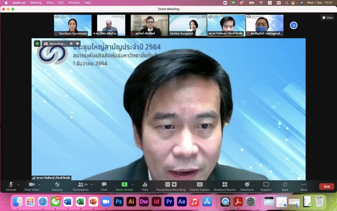Open the View menu in menu bar

50,3
